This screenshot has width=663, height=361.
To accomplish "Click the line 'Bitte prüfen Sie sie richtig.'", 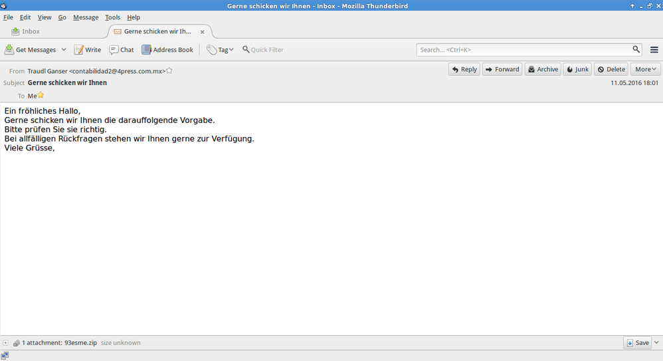I will [x=55, y=130].
